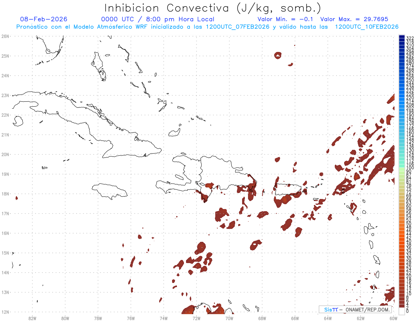Click the 12N latitude label
Screen dimensions: 418x323
click(x=5, y=312)
